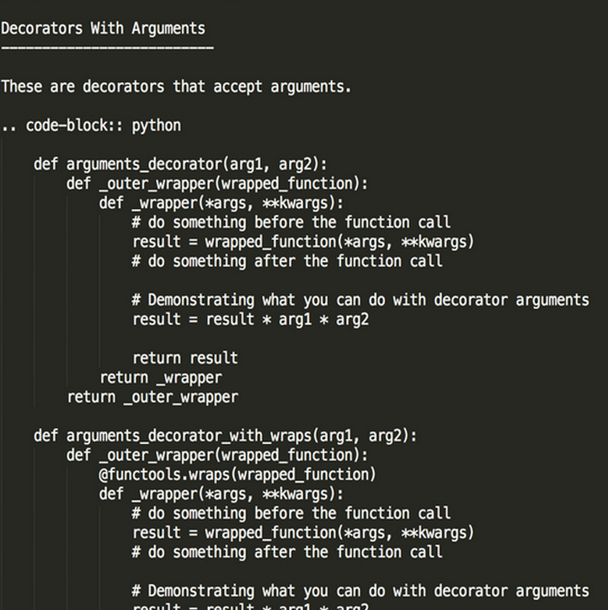Screen dimensions: 608x610
Task: Click the first "# do something after" comment
Action: point(287,261)
